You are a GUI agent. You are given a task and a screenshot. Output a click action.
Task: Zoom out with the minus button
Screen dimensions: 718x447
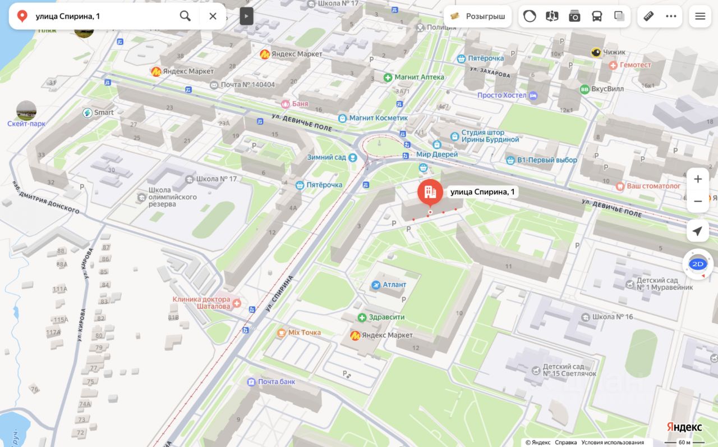point(698,201)
